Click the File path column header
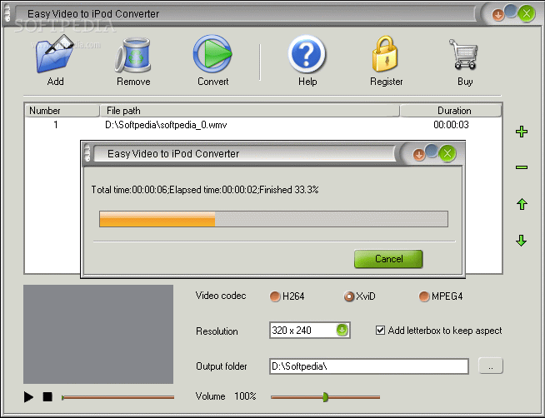The image size is (545, 418). [249, 111]
